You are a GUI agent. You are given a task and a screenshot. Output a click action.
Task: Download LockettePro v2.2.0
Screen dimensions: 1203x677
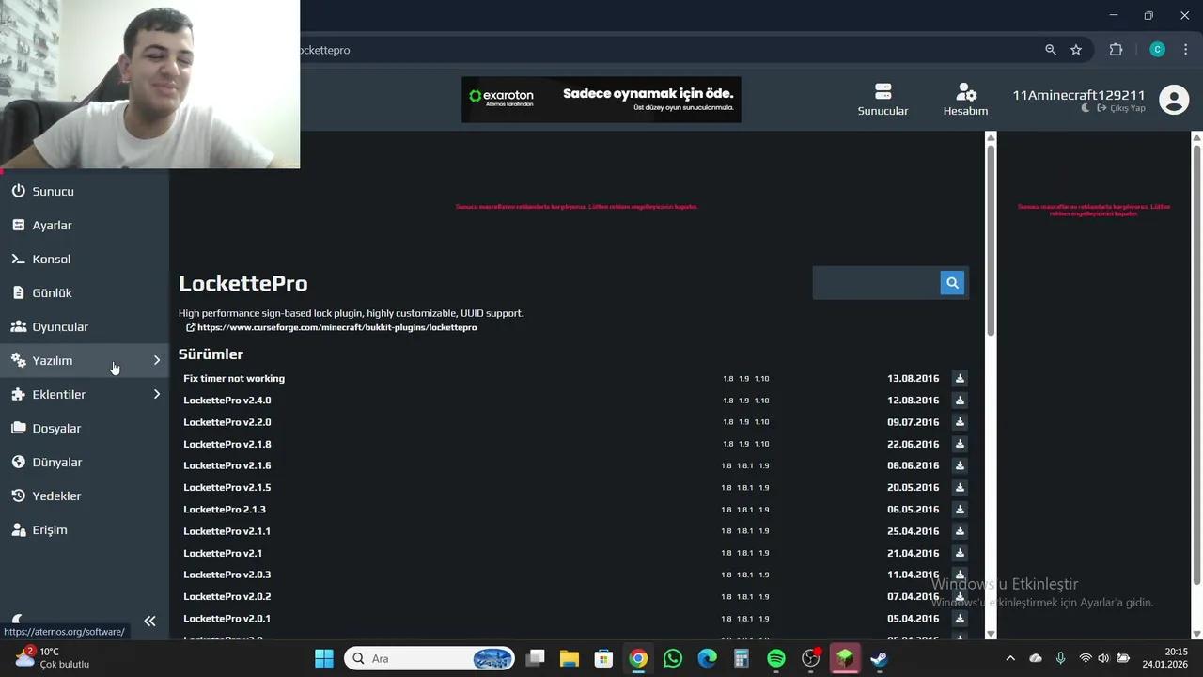pos(960,422)
